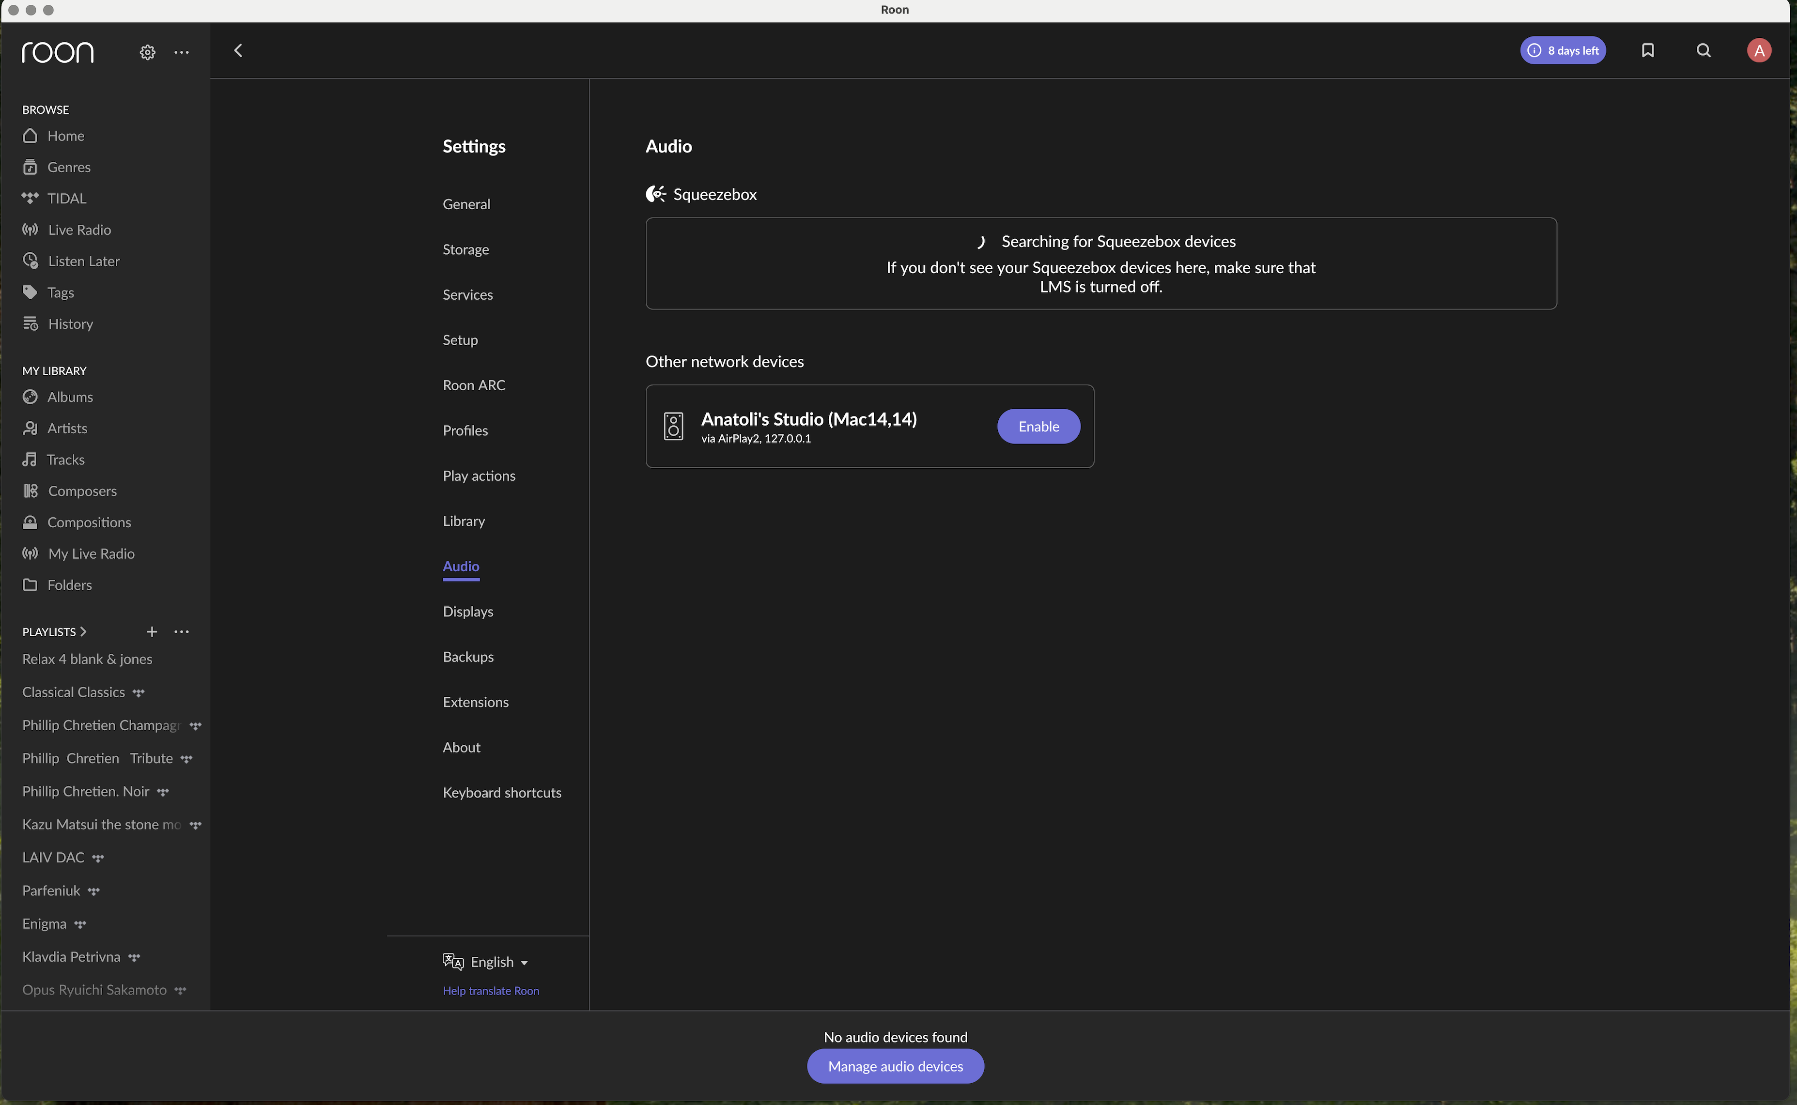1797x1105 pixels.
Task: Open Displays settings tab
Action: click(x=468, y=612)
